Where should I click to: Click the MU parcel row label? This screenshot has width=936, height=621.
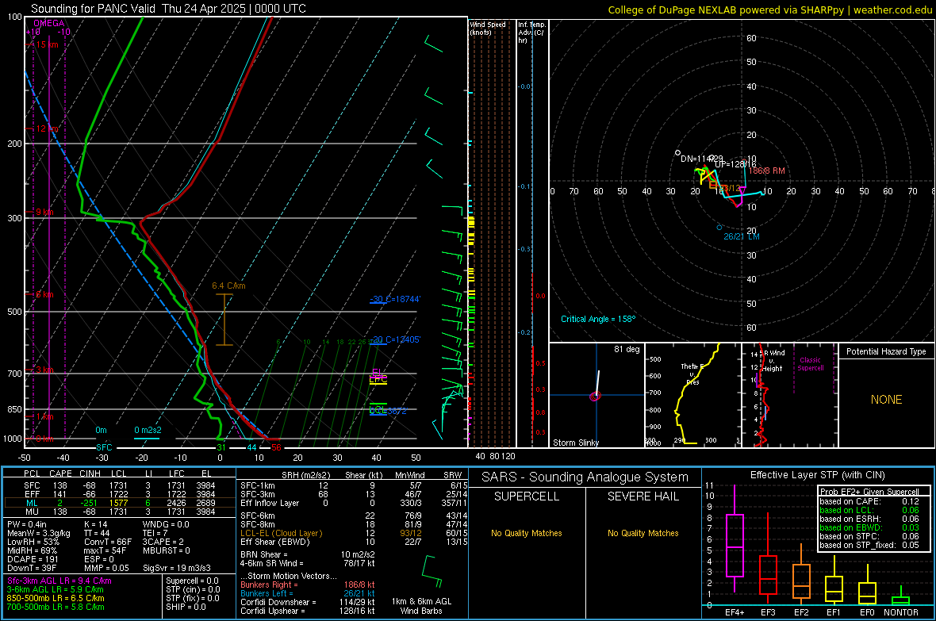32,512
